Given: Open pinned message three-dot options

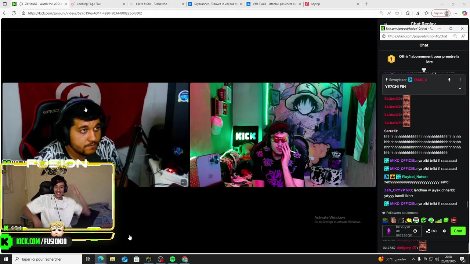Looking at the screenshot, I should [x=460, y=80].
